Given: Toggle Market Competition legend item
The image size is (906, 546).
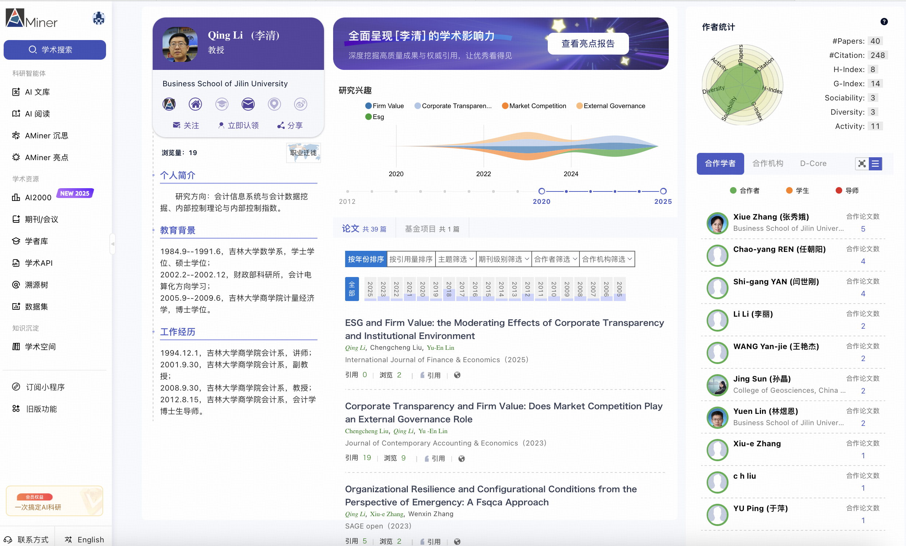Looking at the screenshot, I should tap(534, 106).
